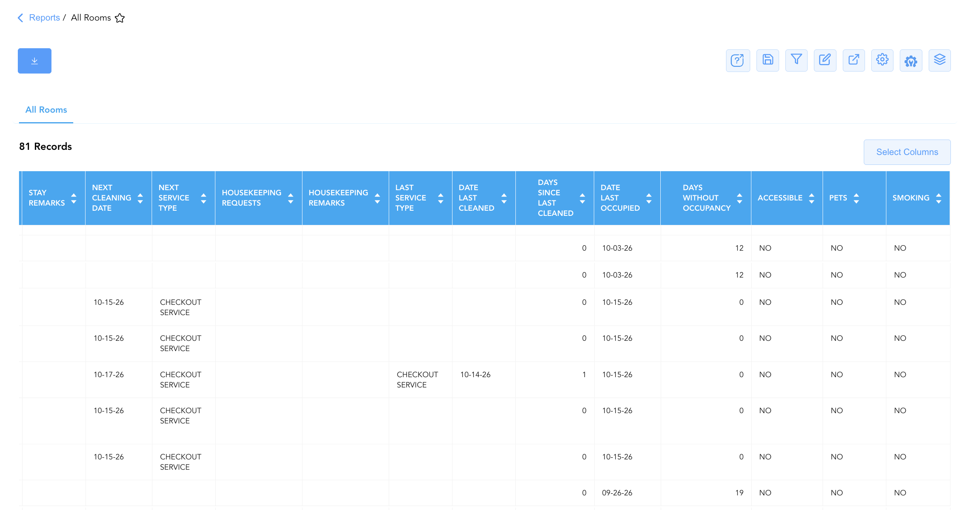Viewport: 958px width, 510px height.
Task: Select the All Rooms tab
Action: coord(46,110)
